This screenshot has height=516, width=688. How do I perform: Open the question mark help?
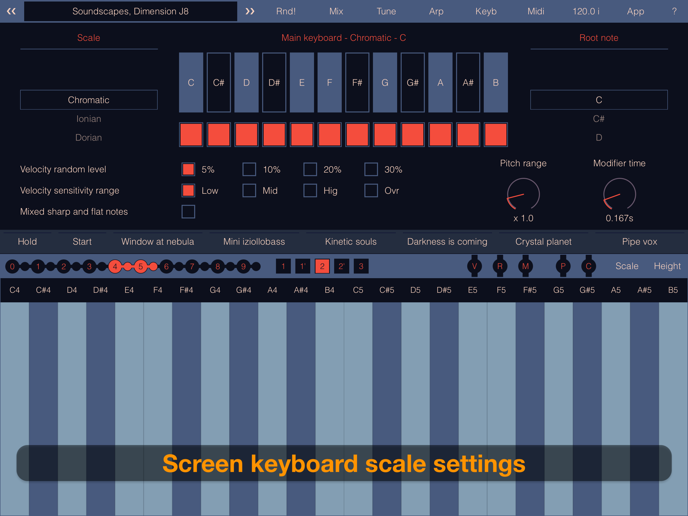[x=674, y=11]
